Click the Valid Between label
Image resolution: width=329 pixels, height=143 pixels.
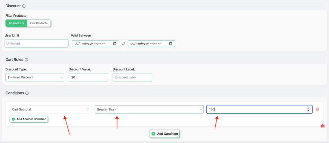tap(81, 36)
